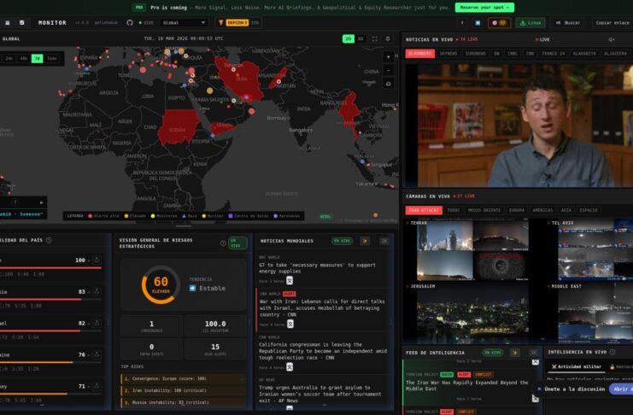Expand the Convergence: Europe top risk row

pos(184,378)
